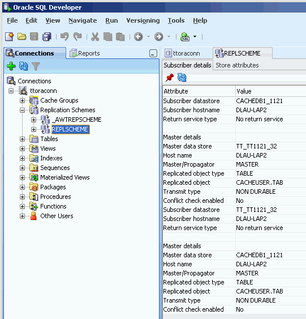
Task: Refresh the Connections panel
Action: point(23,66)
